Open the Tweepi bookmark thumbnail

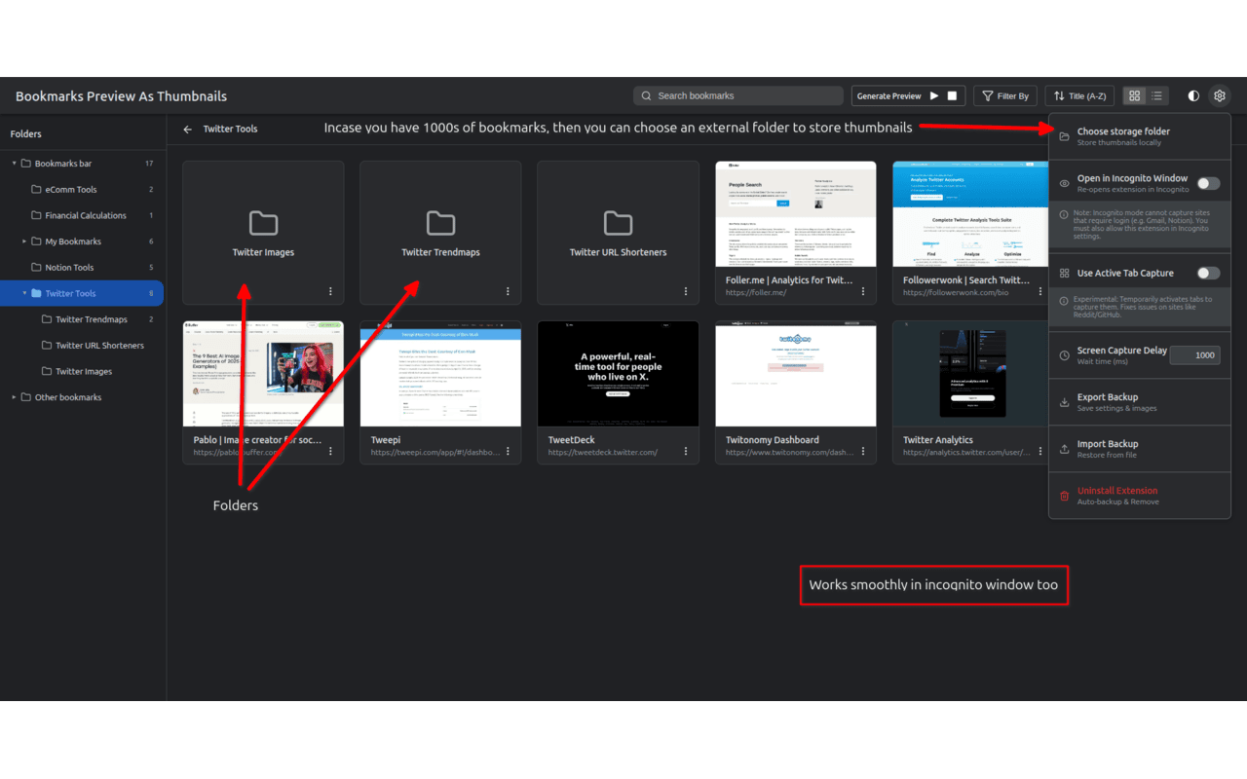pyautogui.click(x=440, y=374)
